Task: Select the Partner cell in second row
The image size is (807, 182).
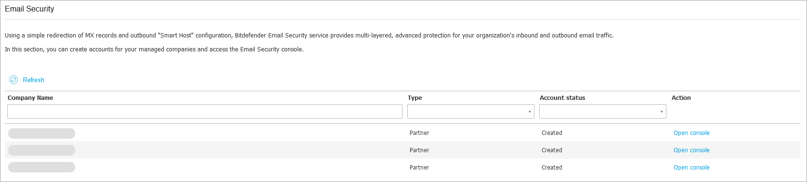Action: click(x=419, y=150)
